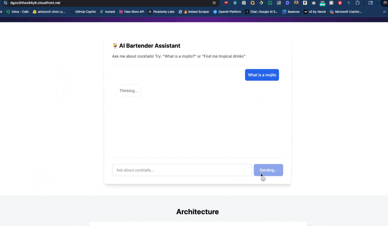Click the site information icon in address bar
Screen dimensions: 388x226
(x=5, y=3)
